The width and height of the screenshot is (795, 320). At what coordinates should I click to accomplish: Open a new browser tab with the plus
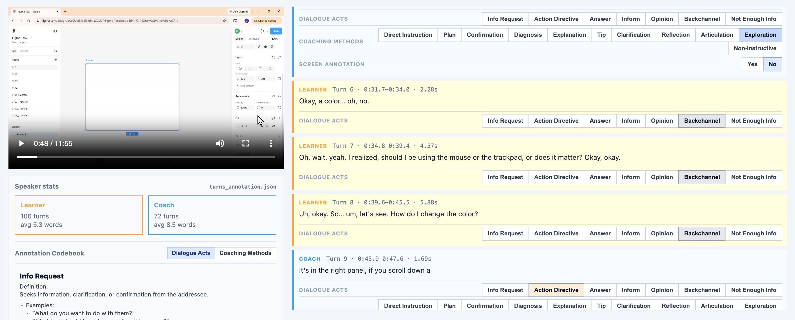(x=65, y=11)
